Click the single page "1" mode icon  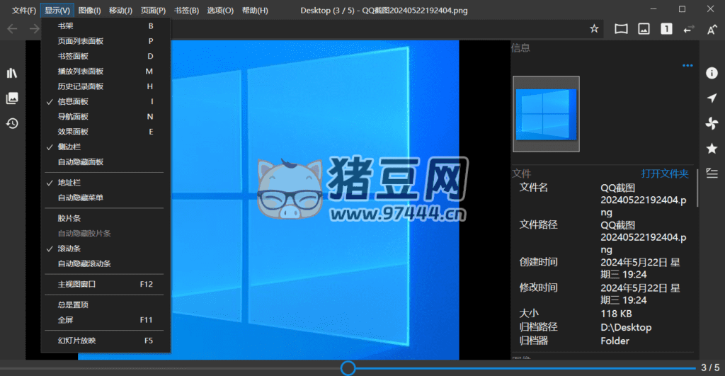point(666,29)
